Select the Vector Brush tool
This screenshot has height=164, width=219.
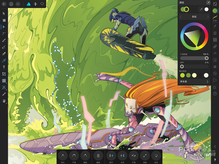tap(4, 47)
